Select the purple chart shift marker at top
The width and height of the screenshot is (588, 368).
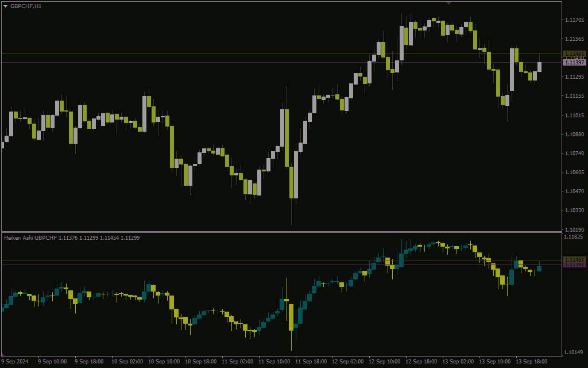coord(448,3)
